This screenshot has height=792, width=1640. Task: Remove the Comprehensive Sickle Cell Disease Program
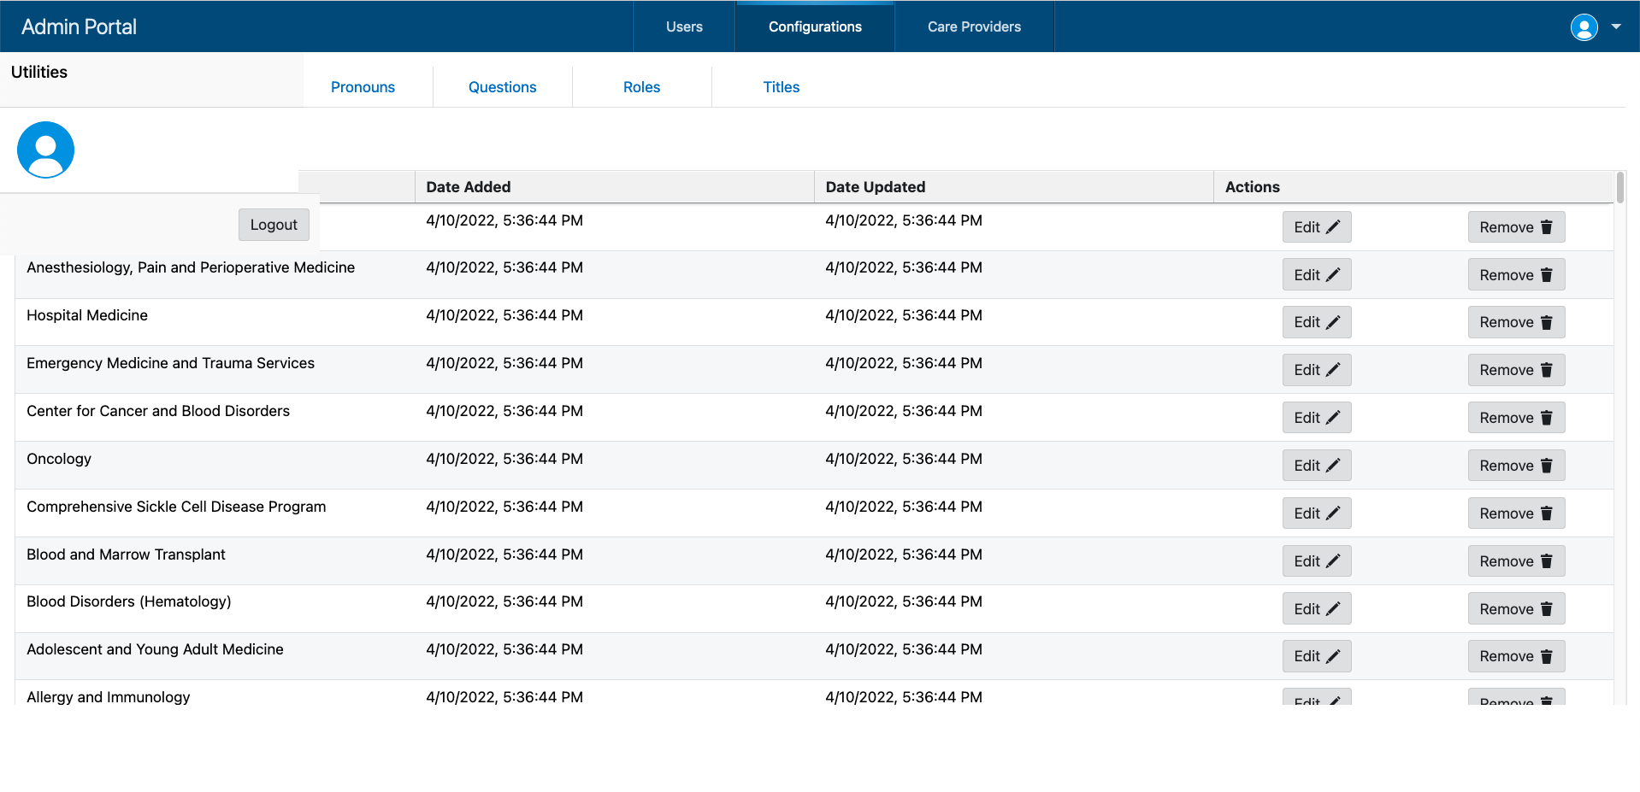1515,513
